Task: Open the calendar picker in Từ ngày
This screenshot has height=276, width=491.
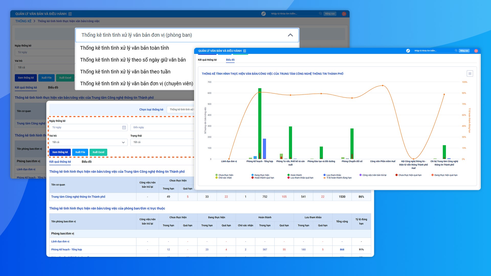Action: click(x=124, y=127)
